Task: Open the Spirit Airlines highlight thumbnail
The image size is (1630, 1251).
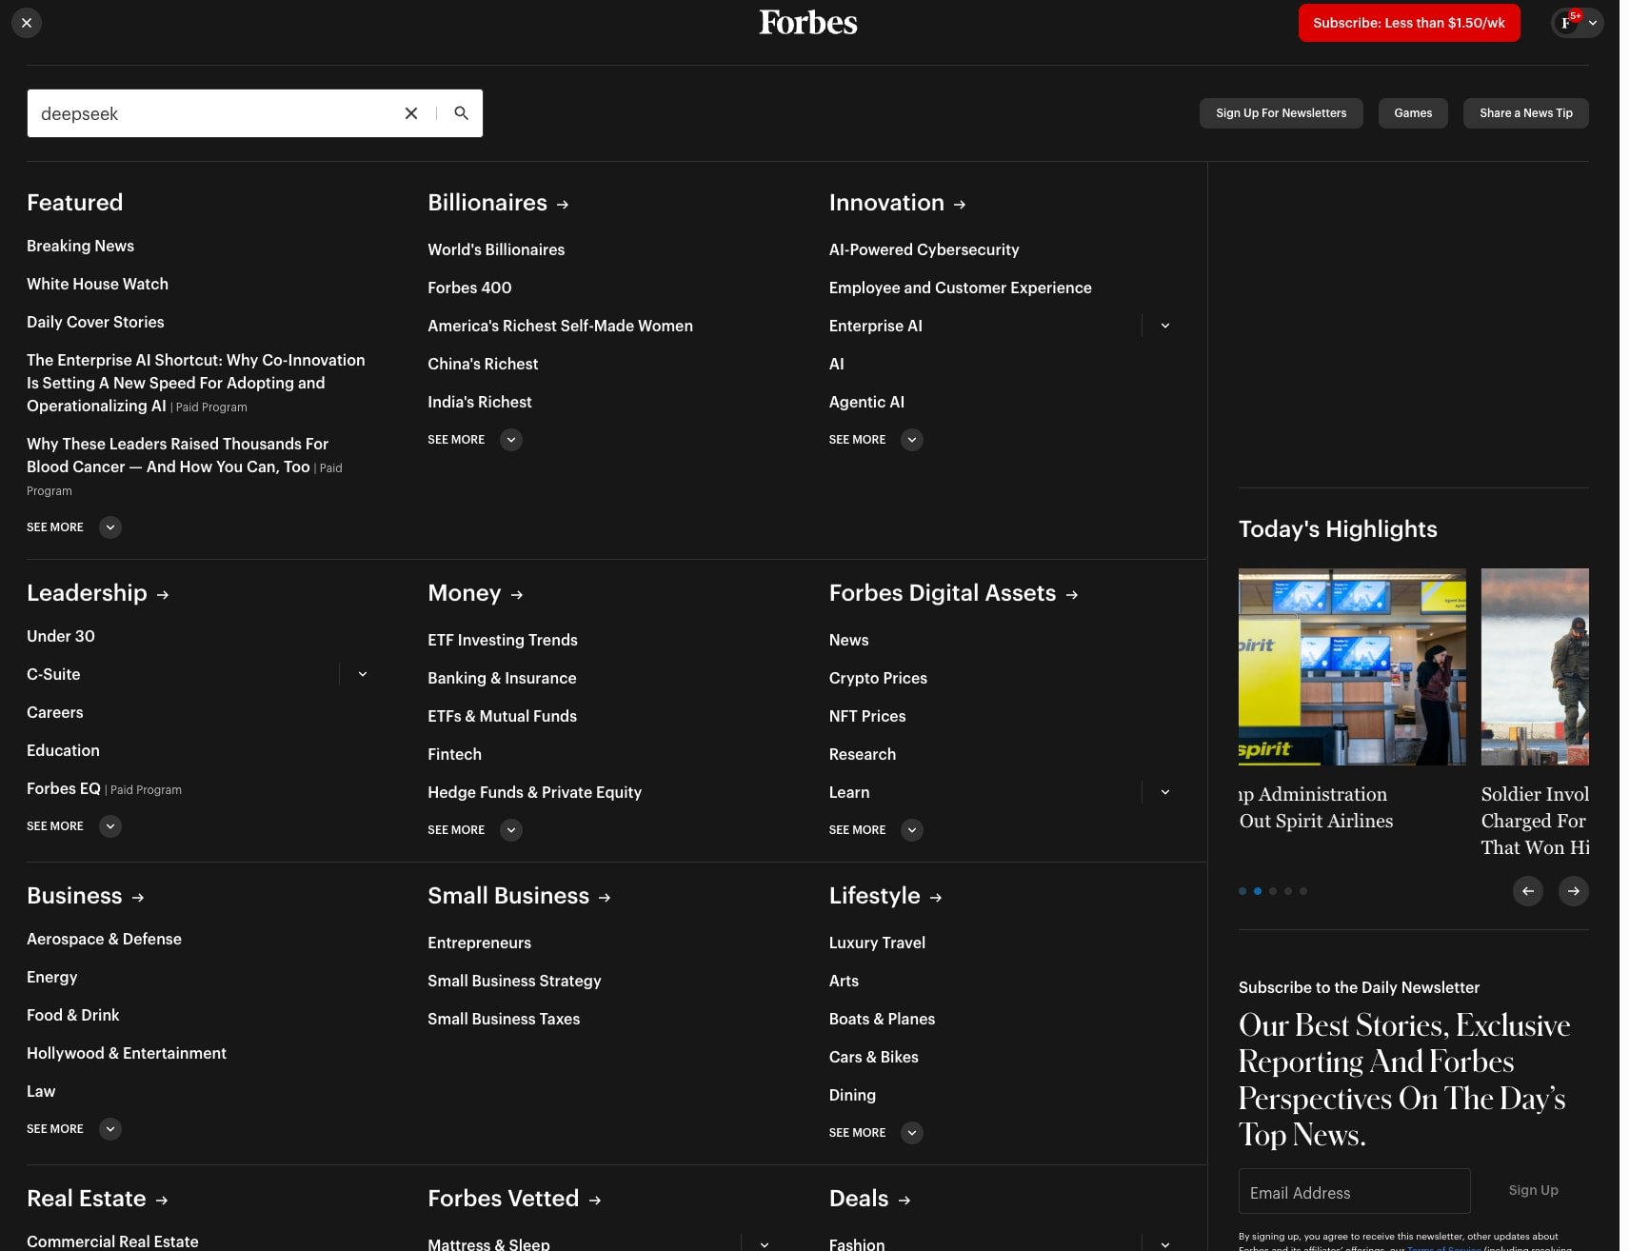Action: click(x=1352, y=666)
